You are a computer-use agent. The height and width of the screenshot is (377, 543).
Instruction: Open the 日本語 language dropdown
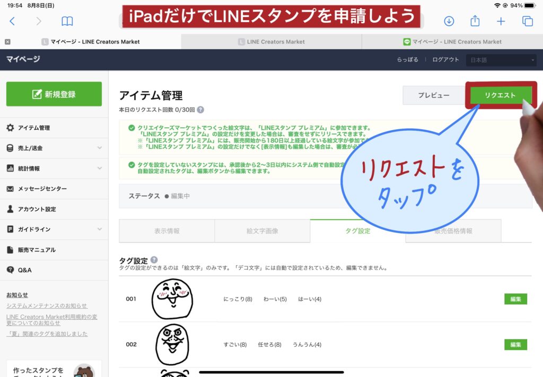pyautogui.click(x=502, y=60)
